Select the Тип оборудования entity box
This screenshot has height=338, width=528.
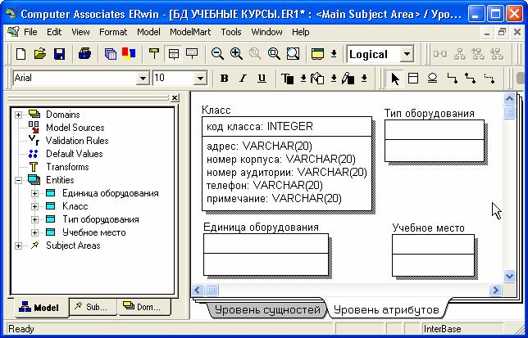[x=435, y=141]
